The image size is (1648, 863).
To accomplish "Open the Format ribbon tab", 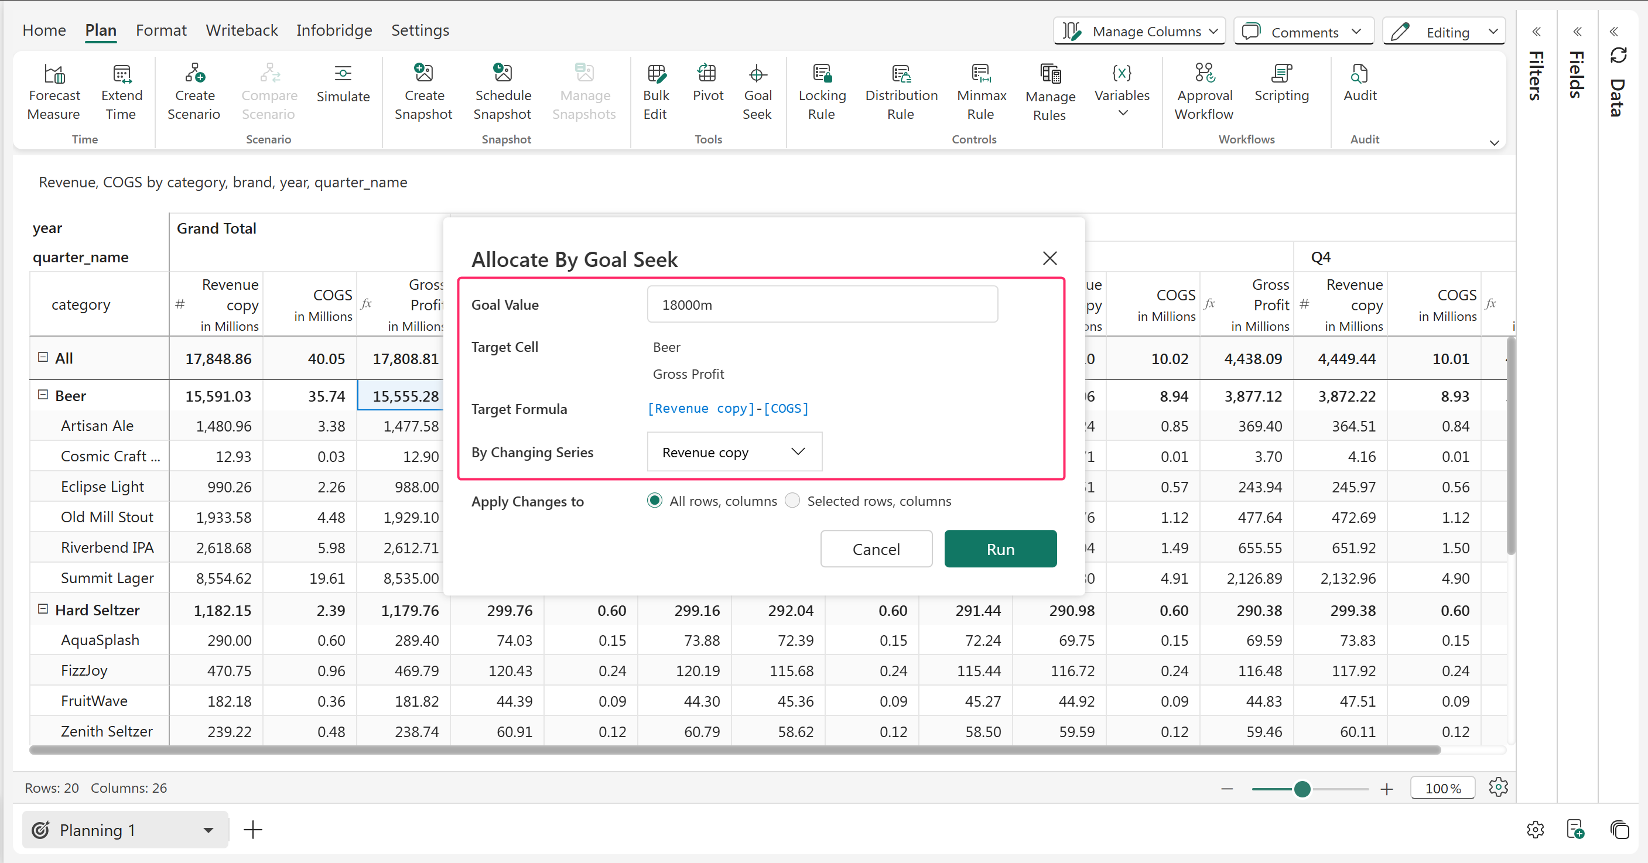I will [160, 30].
